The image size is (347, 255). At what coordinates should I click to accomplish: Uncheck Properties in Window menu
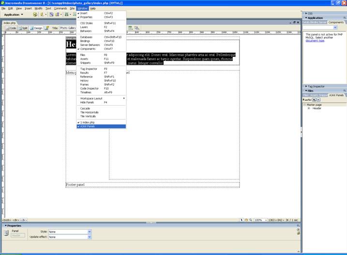pos(101,17)
